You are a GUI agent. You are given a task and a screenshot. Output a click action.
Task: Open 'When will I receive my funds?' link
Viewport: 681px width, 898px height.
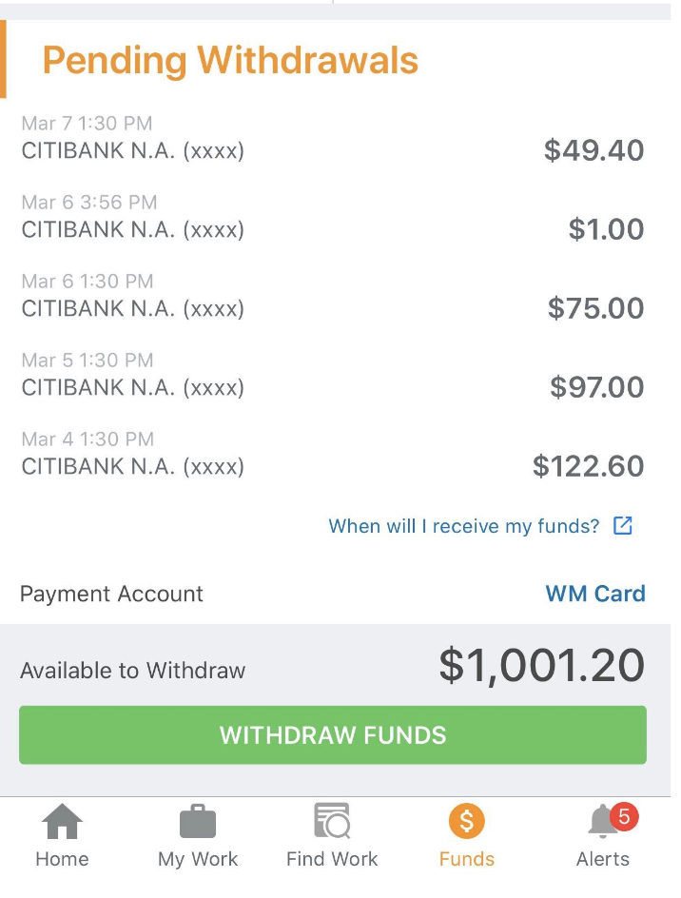[x=464, y=526]
